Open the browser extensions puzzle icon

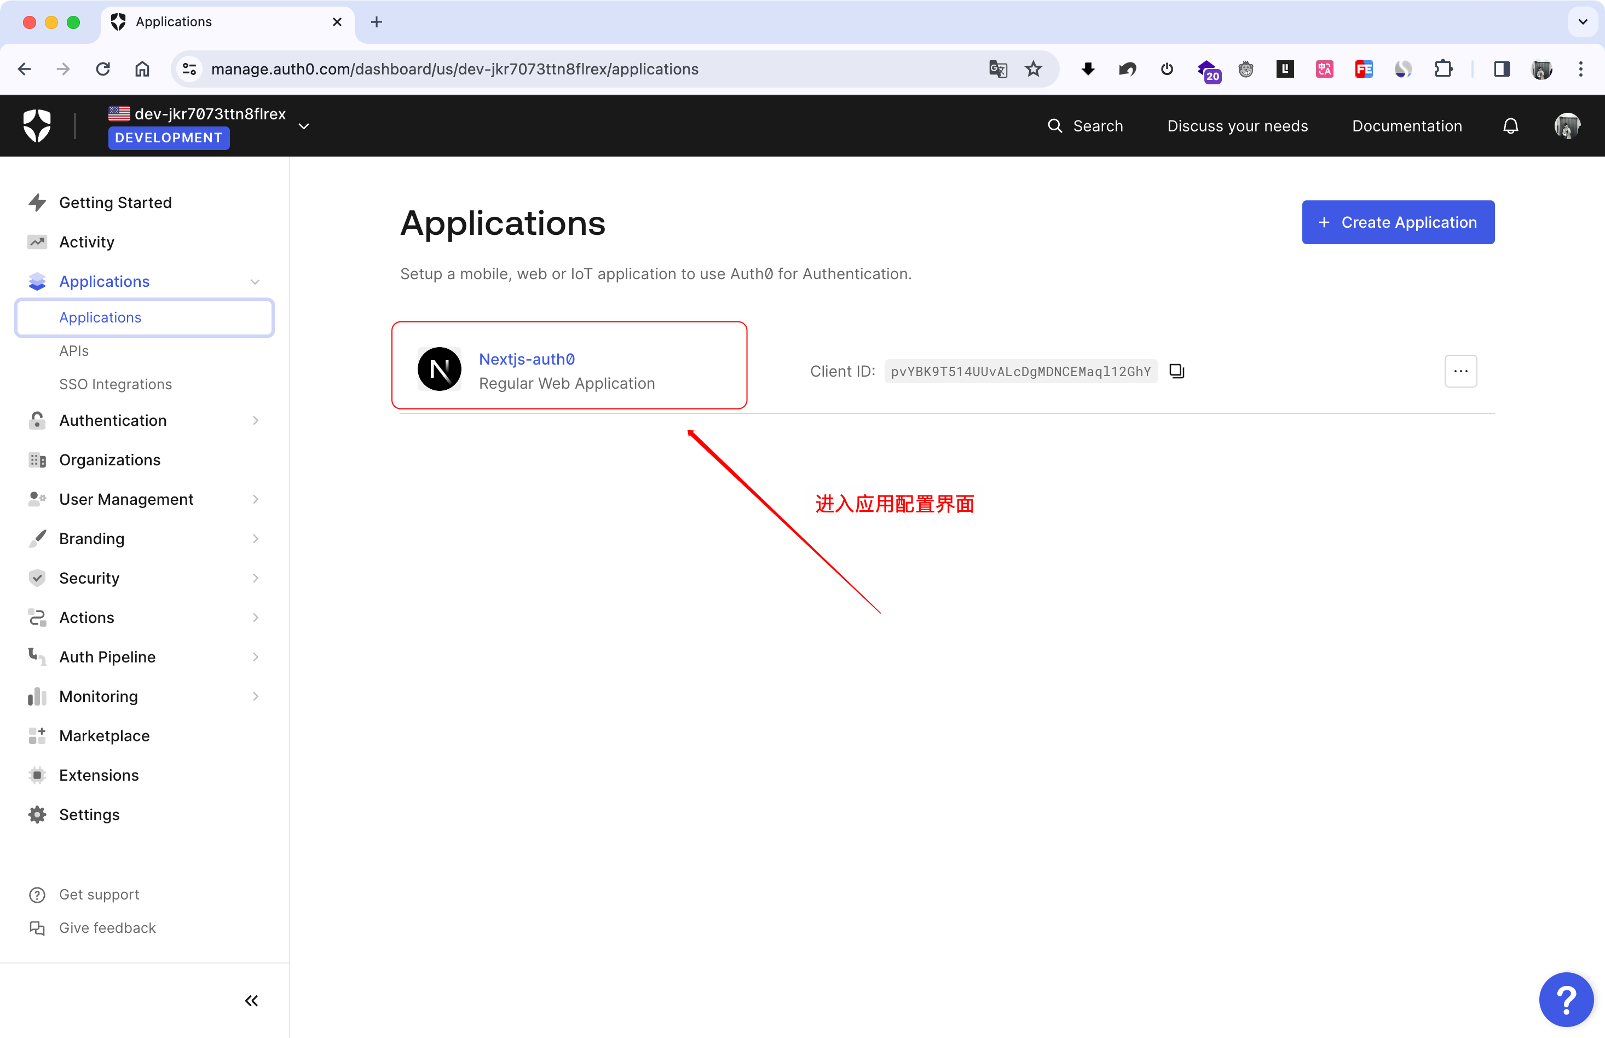coord(1444,69)
